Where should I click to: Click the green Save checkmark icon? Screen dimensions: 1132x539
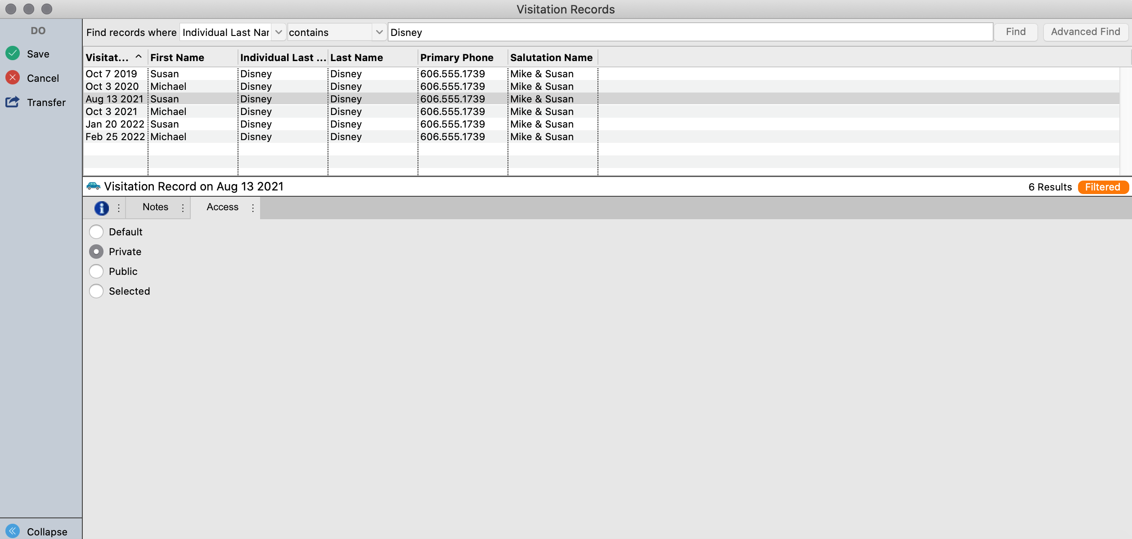click(x=13, y=53)
